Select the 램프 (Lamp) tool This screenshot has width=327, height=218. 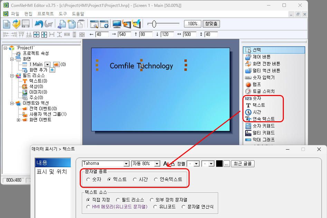[x=256, y=84]
